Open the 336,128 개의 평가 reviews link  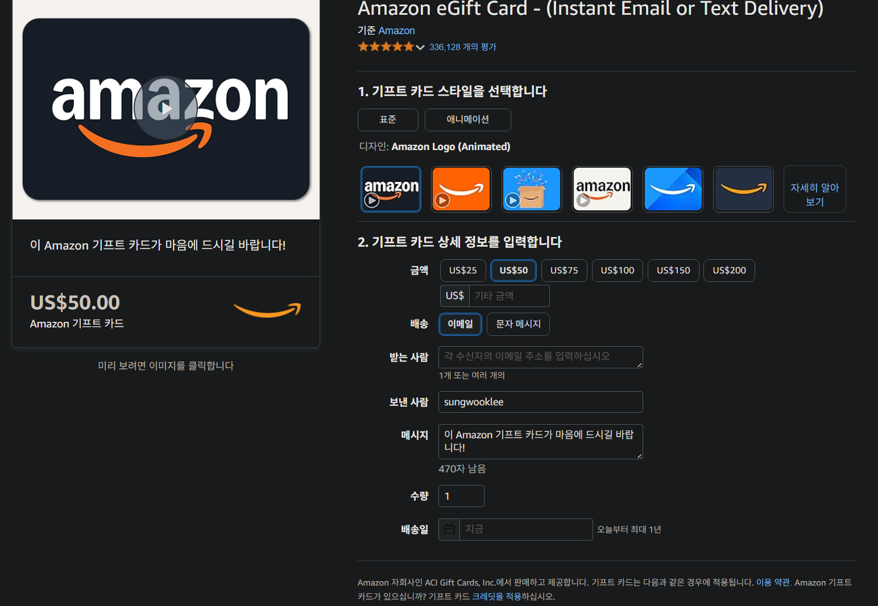coord(463,47)
